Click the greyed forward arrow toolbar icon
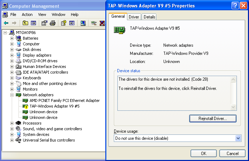249x161 pixels. 14,23
